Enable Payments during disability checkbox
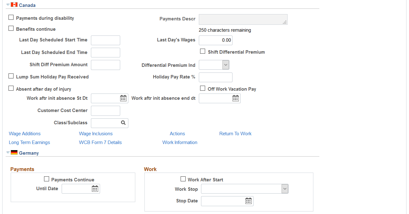The height and width of the screenshot is (214, 409). [x=11, y=18]
